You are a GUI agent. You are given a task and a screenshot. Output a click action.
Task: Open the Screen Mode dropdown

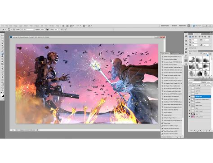click(90, 26)
